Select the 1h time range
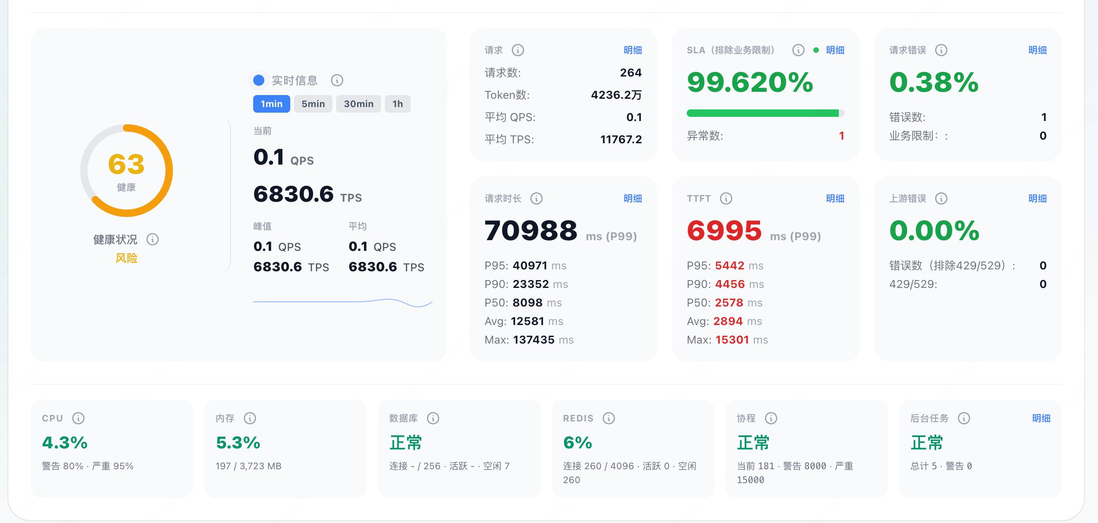The height and width of the screenshot is (523, 1098). tap(398, 104)
